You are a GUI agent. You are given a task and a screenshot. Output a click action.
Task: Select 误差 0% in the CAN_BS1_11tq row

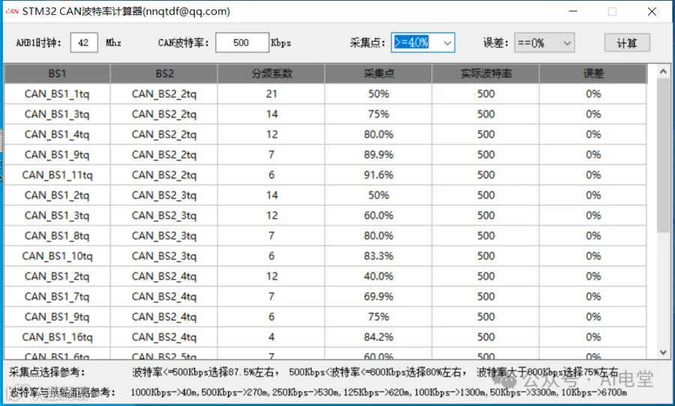592,175
